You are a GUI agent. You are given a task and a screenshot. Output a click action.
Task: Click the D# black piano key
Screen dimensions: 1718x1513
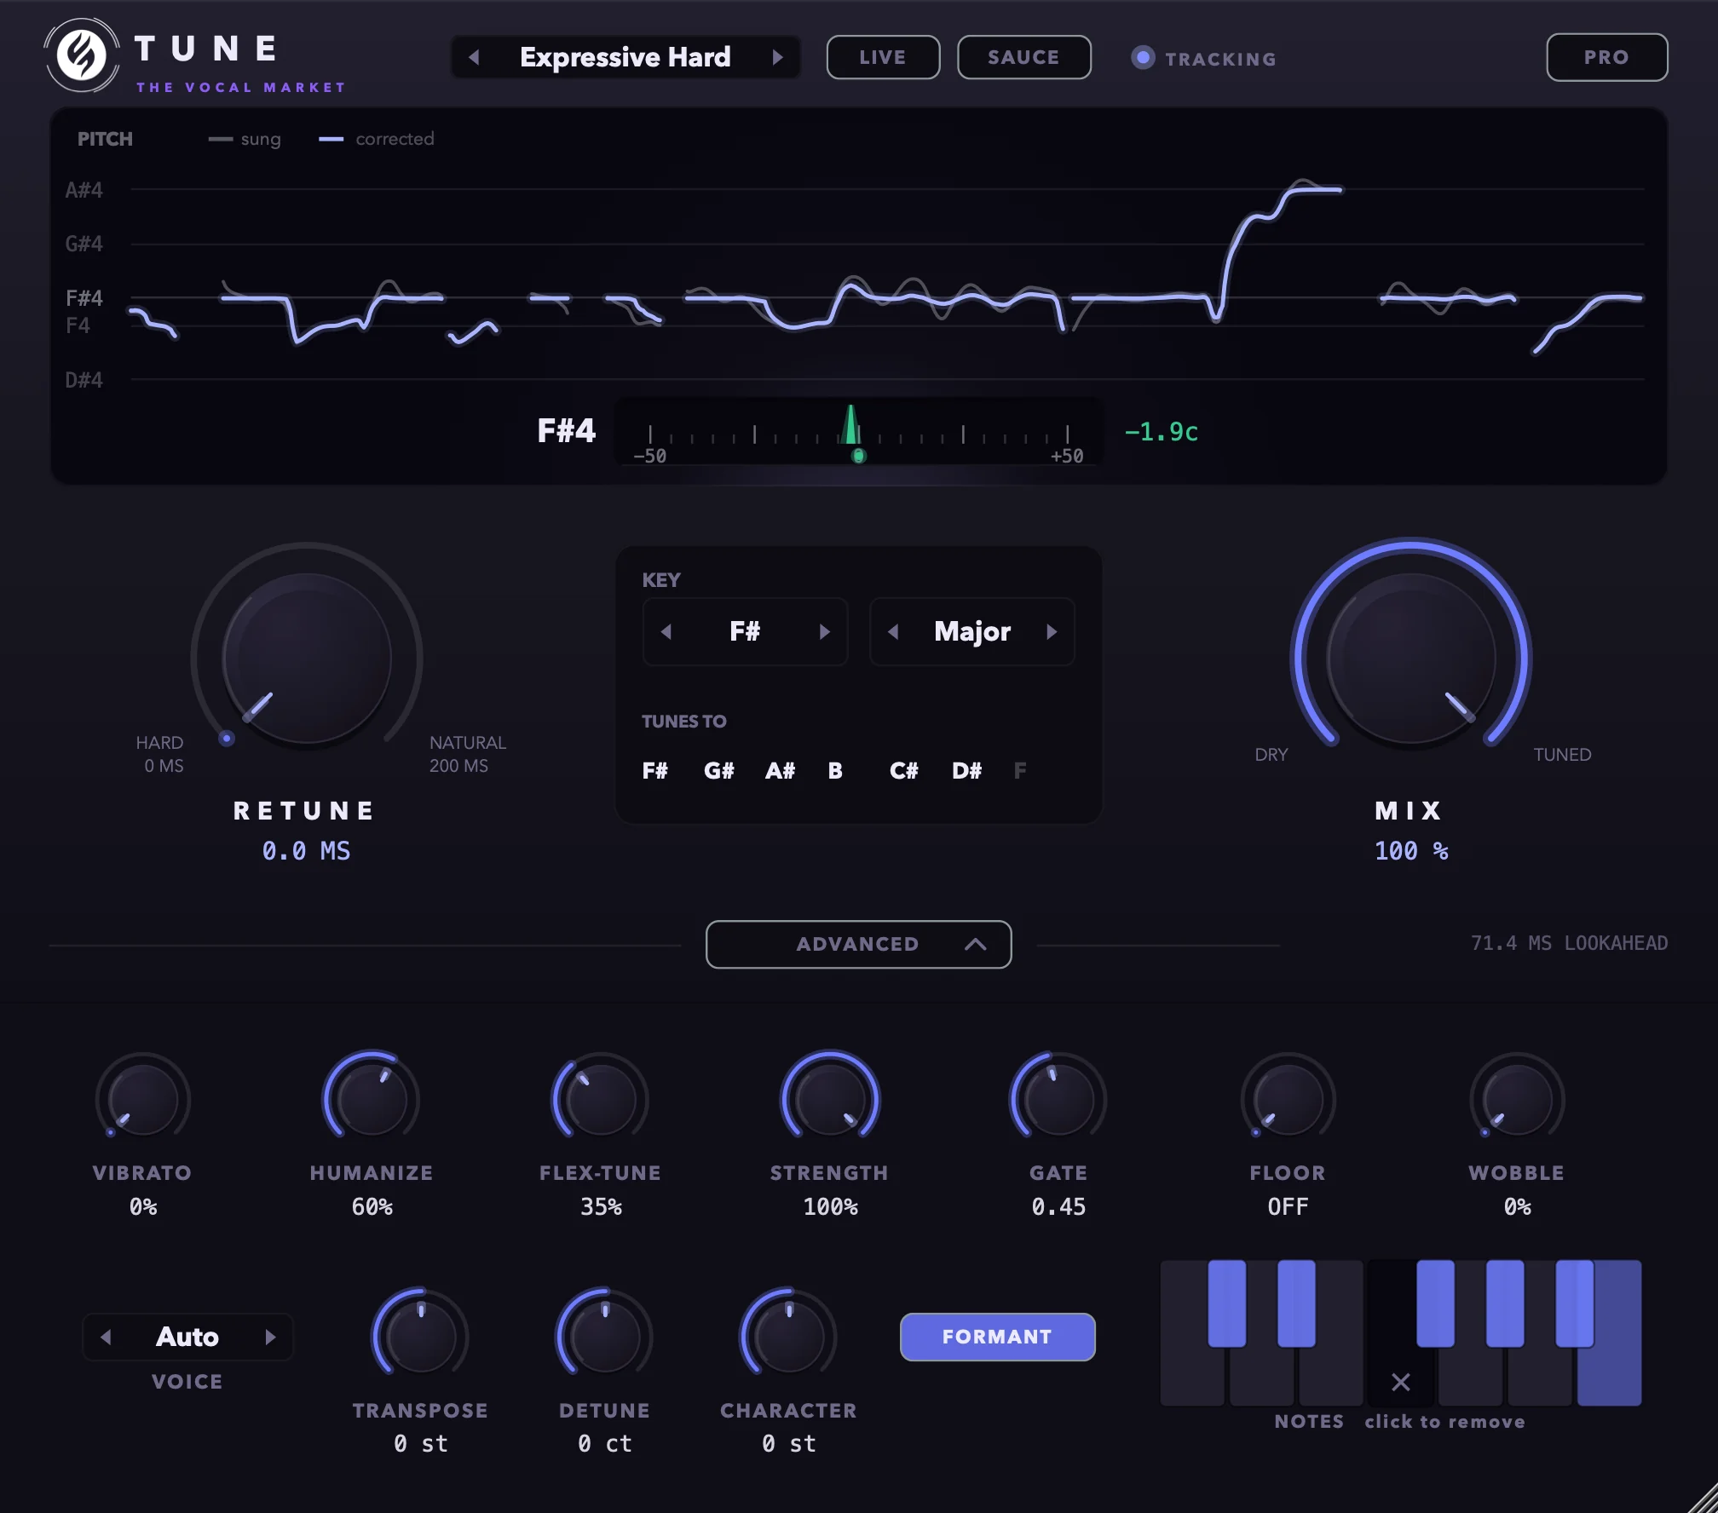(x=1296, y=1303)
